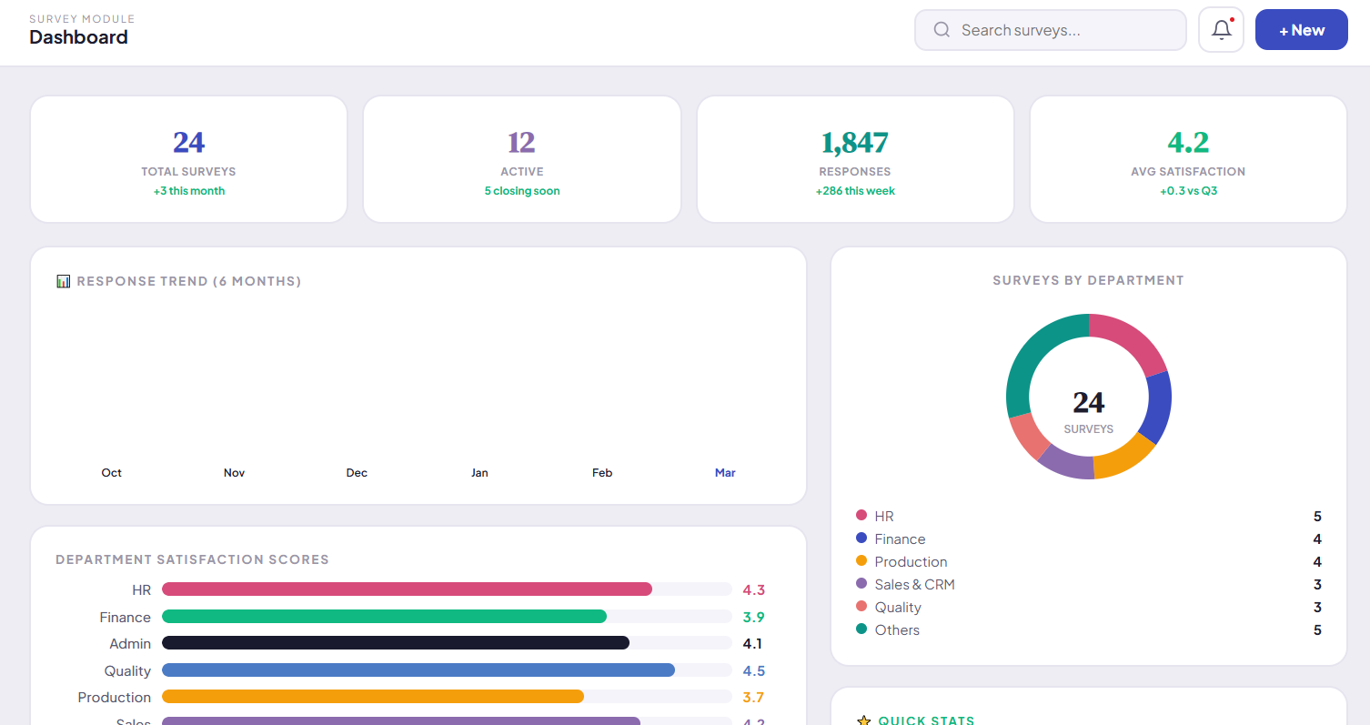
Task: Click the Response Trend chart icon
Action: (x=63, y=281)
